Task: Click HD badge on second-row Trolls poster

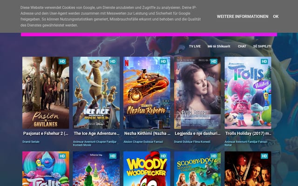Action: point(62,156)
